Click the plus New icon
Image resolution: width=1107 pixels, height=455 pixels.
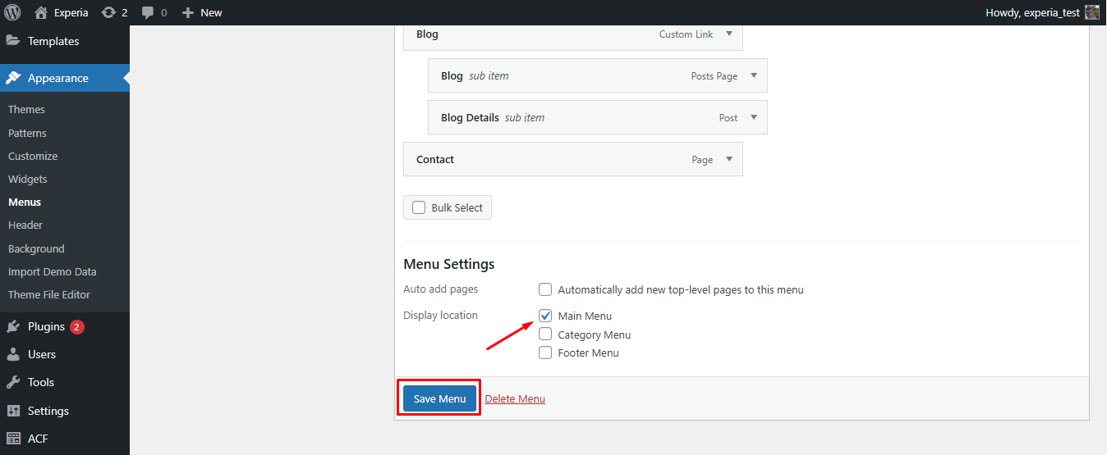pyautogui.click(x=187, y=12)
